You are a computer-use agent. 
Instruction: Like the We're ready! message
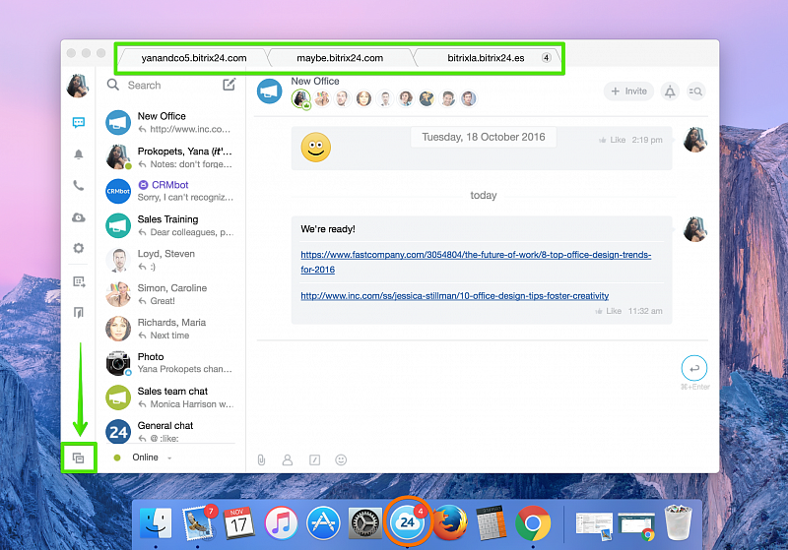pyautogui.click(x=609, y=311)
